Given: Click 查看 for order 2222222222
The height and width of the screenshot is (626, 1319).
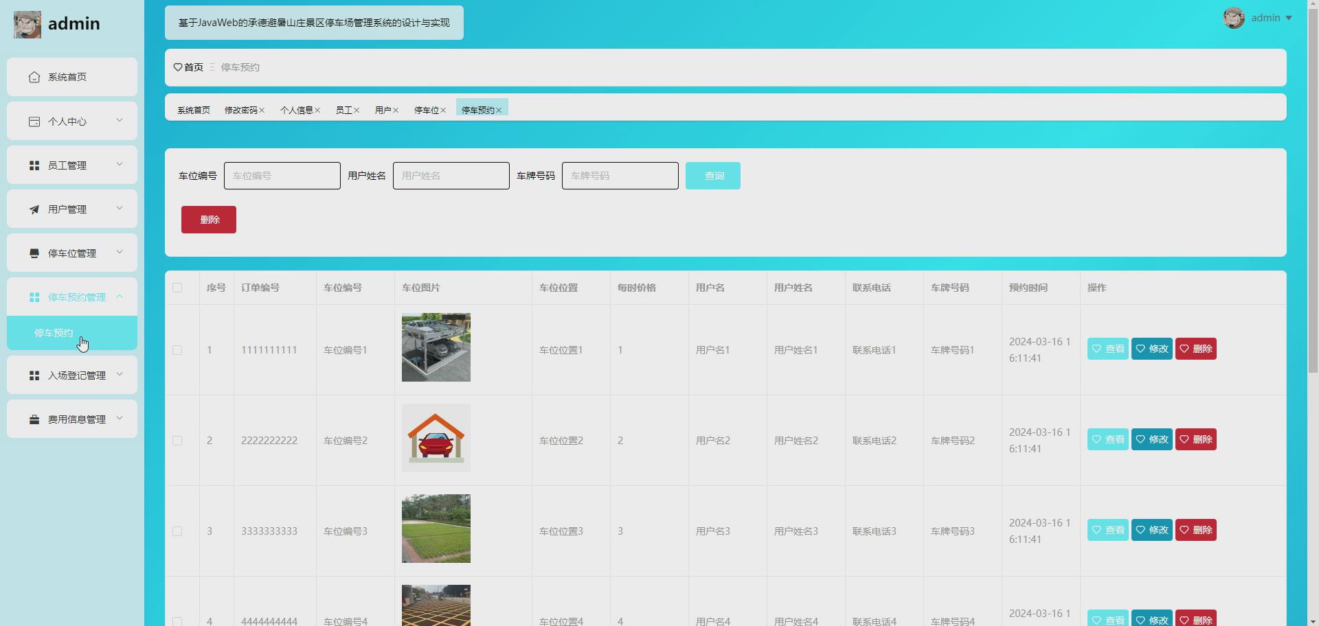Looking at the screenshot, I should click(x=1108, y=439).
